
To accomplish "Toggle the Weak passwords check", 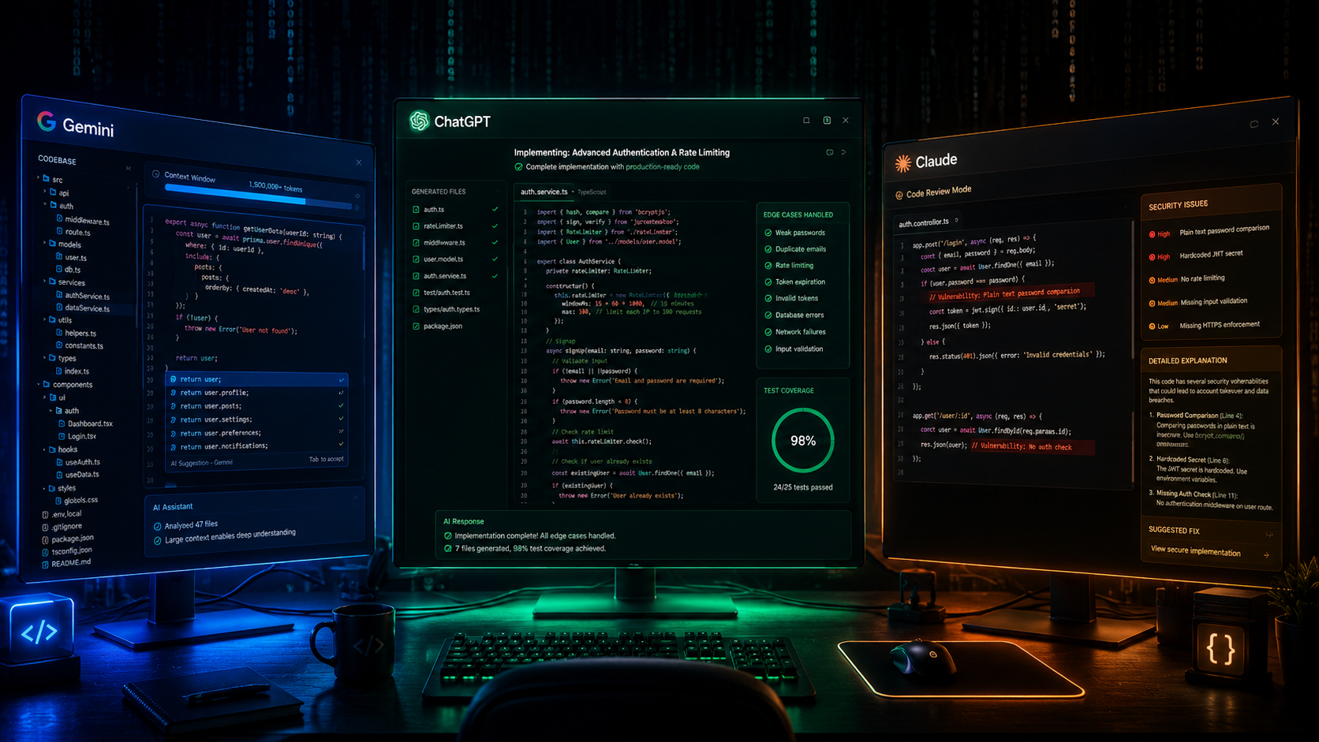I will click(768, 233).
